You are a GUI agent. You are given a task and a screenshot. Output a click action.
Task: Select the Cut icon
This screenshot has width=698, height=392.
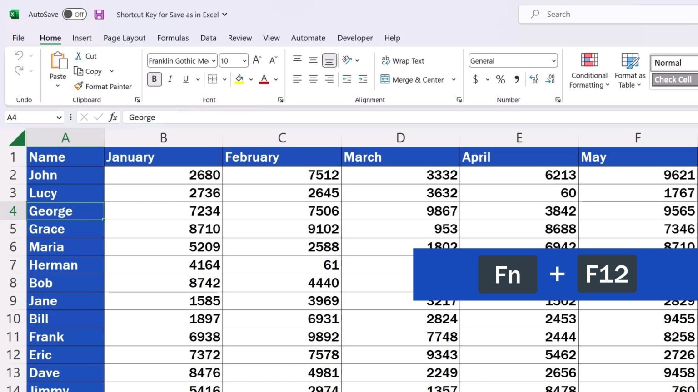tap(79, 56)
